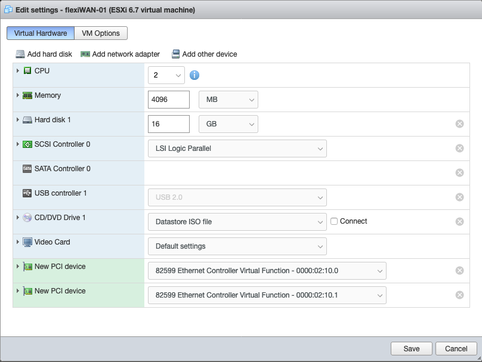This screenshot has width=482, height=362.
Task: Remove Hard disk 1 with its X icon
Action: click(459, 124)
